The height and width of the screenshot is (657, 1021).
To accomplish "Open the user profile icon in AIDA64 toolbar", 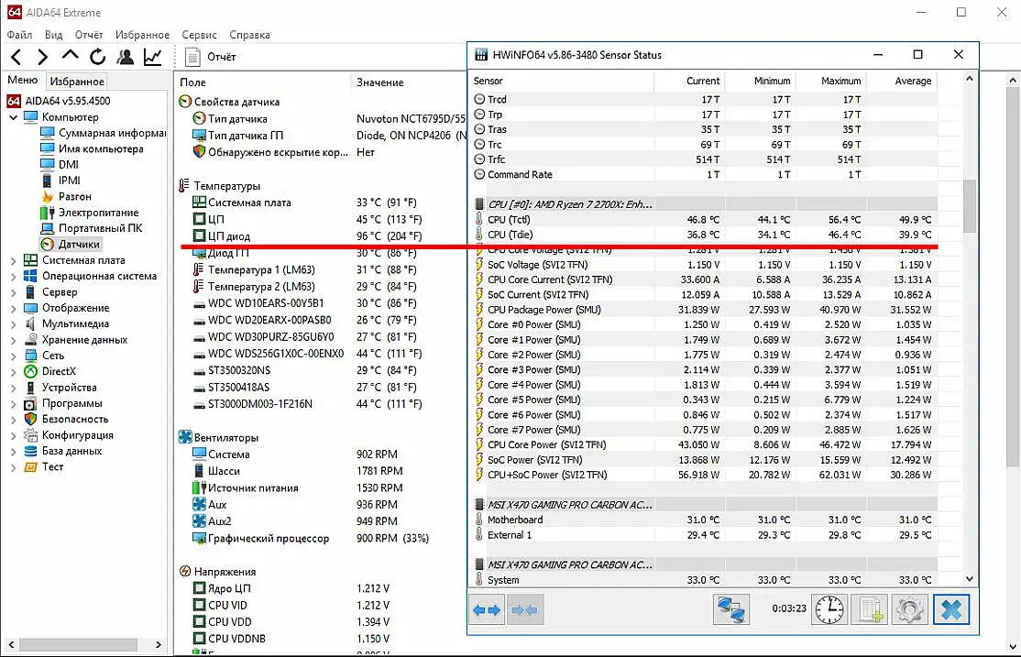I will [x=125, y=58].
